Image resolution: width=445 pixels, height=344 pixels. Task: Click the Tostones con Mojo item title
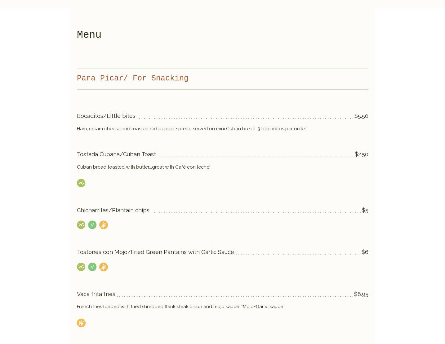155,252
